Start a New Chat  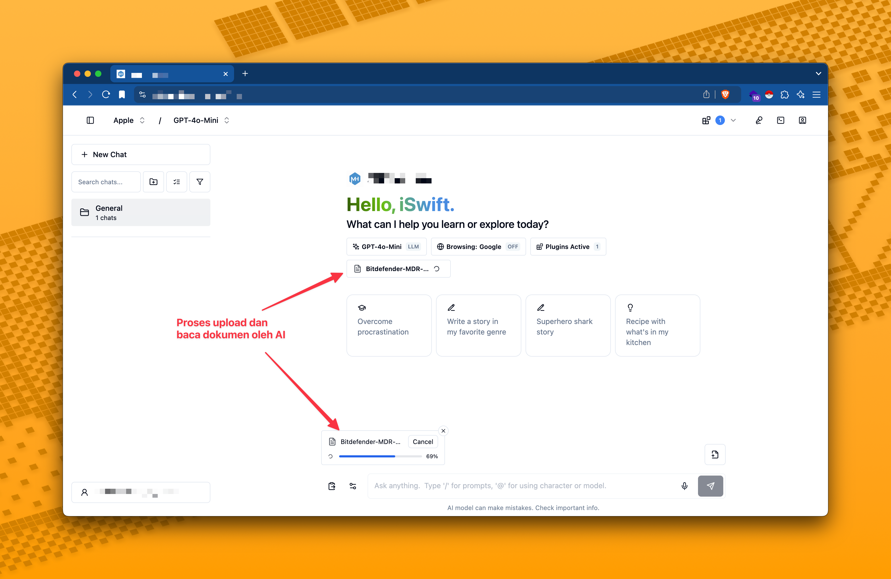point(141,154)
